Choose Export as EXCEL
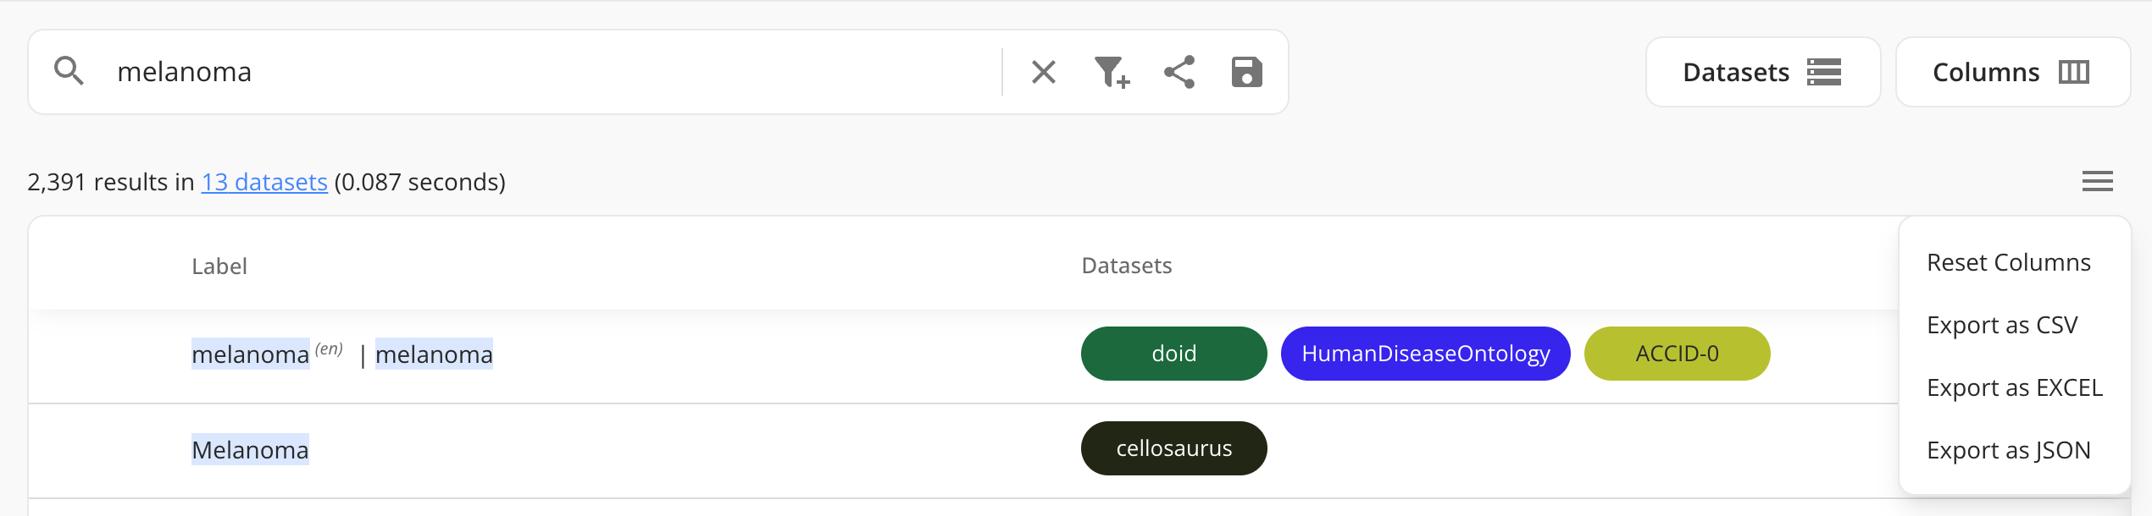 coord(2014,387)
